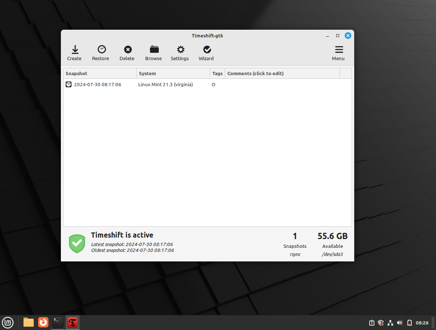The width and height of the screenshot is (436, 330).
Task: Click the O tag cell
Action: (213, 84)
